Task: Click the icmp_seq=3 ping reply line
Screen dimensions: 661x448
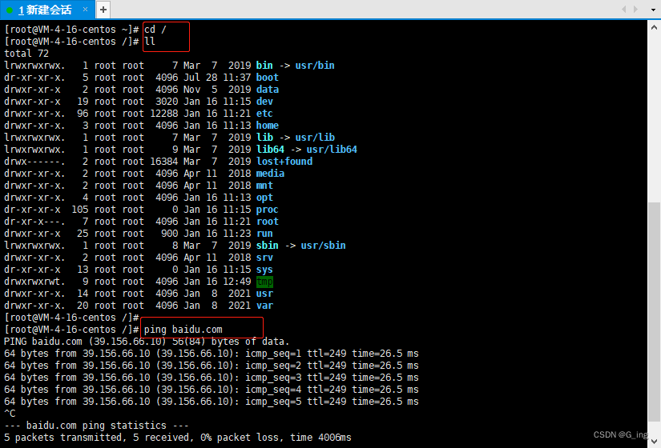Action: (212, 378)
